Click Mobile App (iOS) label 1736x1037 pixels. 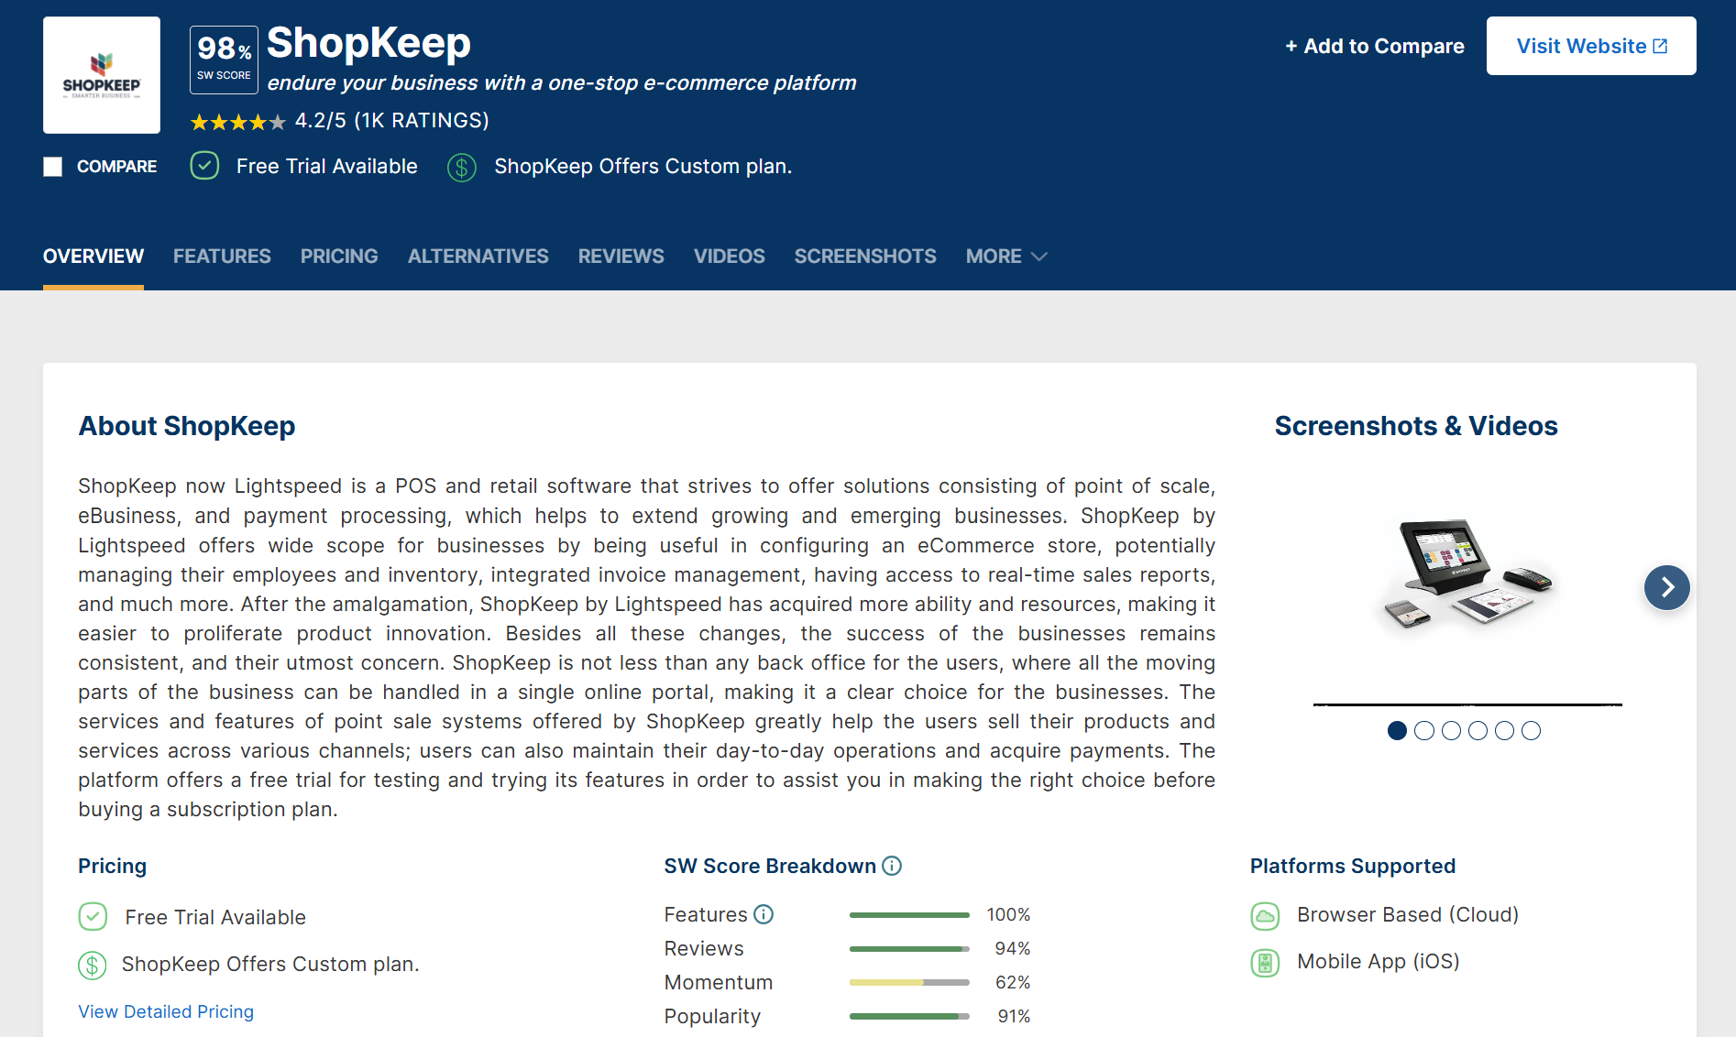point(1379,962)
